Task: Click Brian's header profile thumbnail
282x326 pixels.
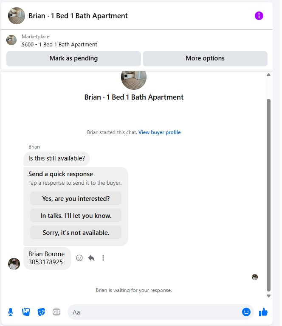Action: pos(17,16)
